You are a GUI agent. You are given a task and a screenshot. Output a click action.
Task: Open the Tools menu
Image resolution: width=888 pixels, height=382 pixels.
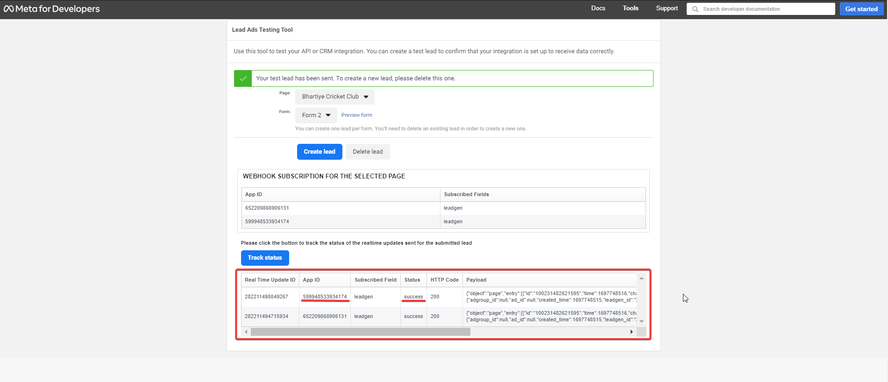(630, 8)
